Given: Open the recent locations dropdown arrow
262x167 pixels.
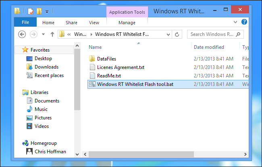Looking at the screenshot, I should pyautogui.click(x=43, y=34).
